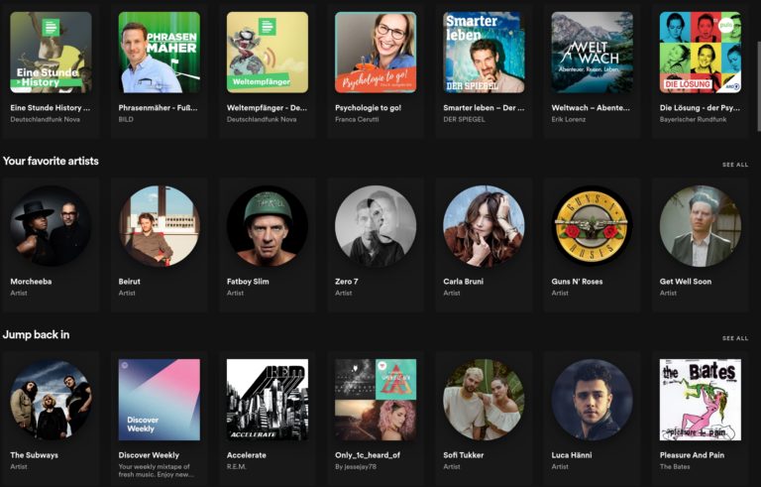Click the 'By jessejay78' text
This screenshot has height=487, width=761.
(x=356, y=466)
